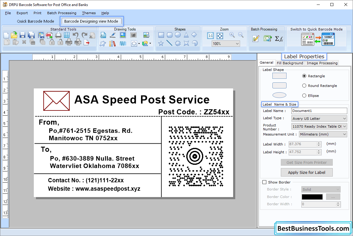
Task: Zoom out with magnifier minus
Action: (x=241, y=35)
